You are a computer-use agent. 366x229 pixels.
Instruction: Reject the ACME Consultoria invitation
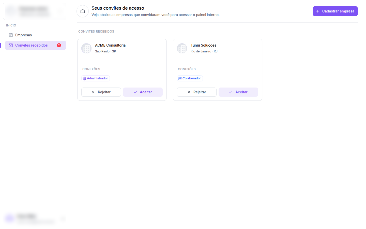tap(101, 92)
